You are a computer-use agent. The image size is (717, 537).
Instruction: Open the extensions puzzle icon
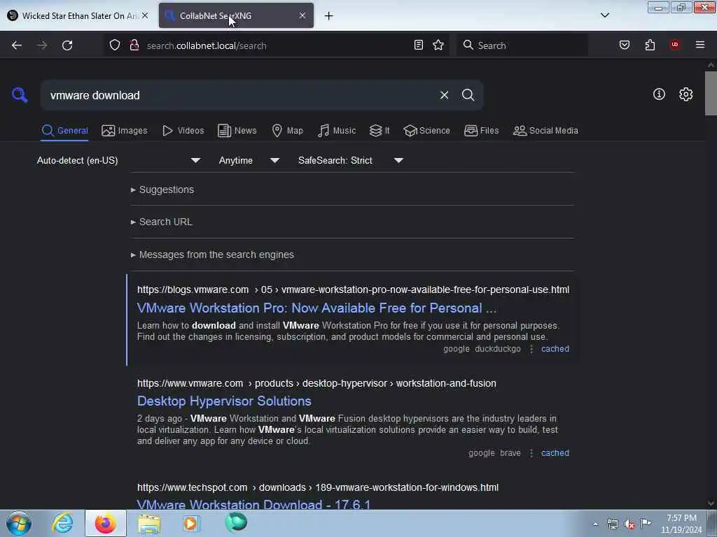[650, 45]
